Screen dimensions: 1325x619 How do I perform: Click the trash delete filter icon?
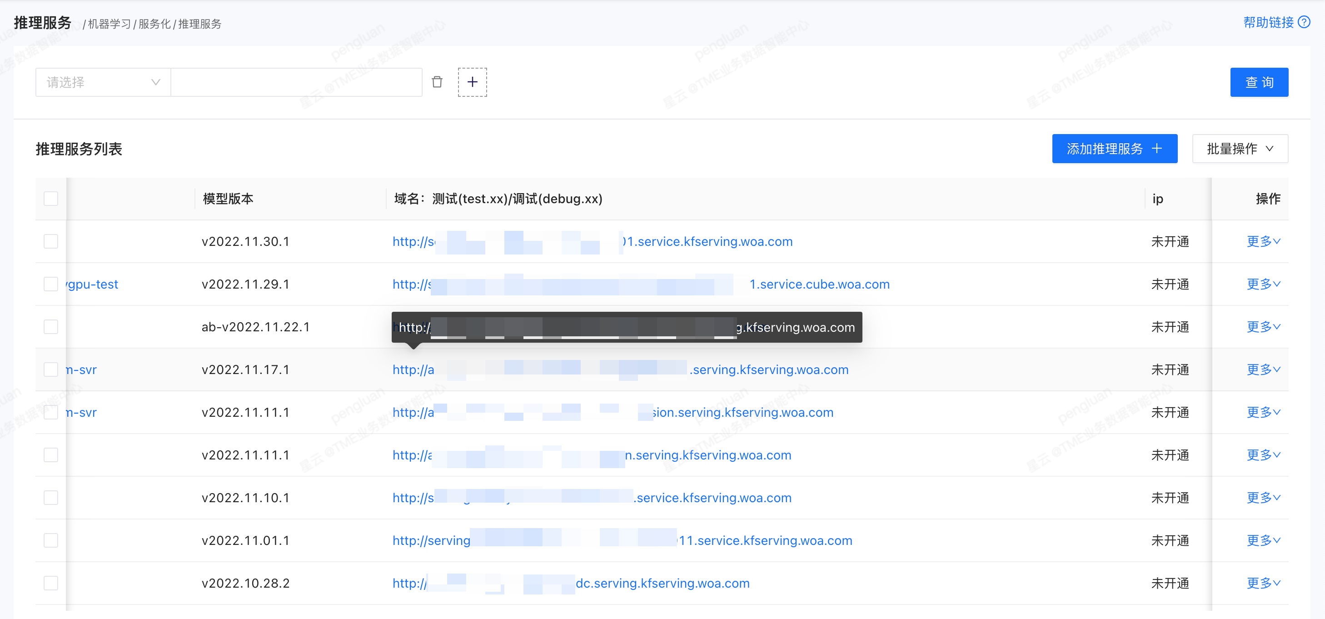[437, 82]
